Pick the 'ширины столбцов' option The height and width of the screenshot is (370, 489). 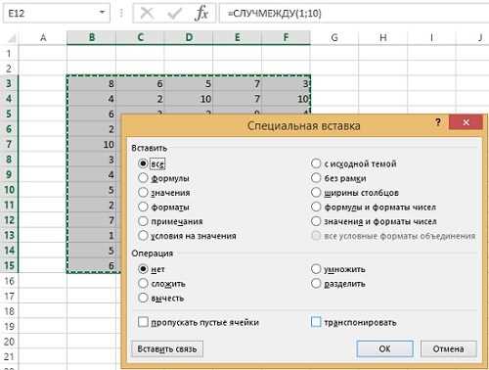click(x=316, y=193)
